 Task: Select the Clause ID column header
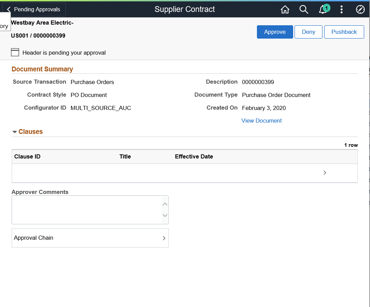[27, 156]
